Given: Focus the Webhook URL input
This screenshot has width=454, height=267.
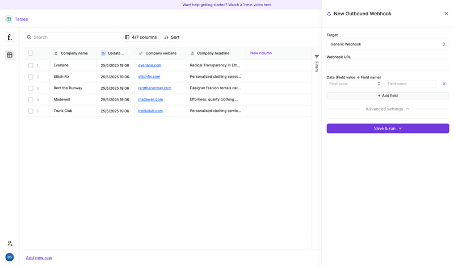Looking at the screenshot, I should tap(388, 65).
